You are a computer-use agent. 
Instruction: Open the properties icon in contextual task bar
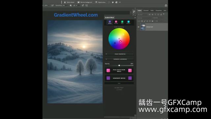click(x=116, y=2)
